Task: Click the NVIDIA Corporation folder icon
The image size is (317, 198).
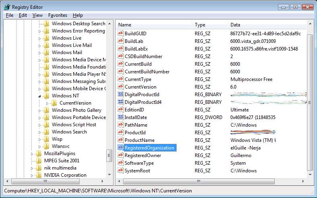Action: (39, 175)
